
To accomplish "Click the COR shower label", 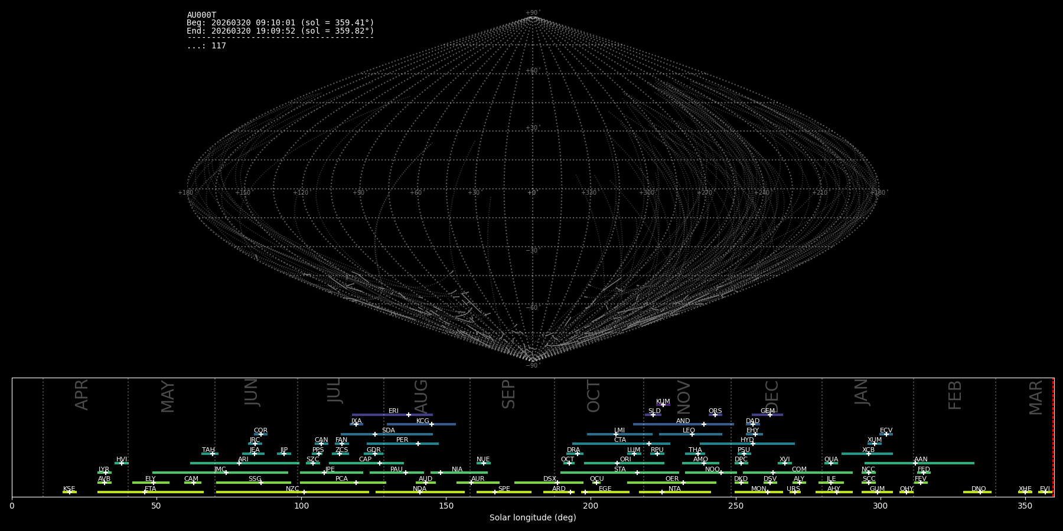I will (x=260, y=431).
